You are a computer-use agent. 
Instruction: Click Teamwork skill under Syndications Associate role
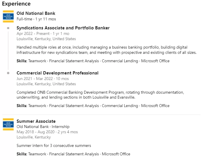(x=37, y=61)
